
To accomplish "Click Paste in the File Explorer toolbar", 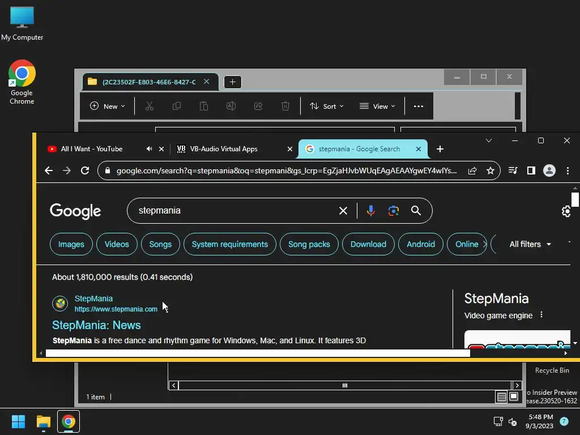I will [204, 106].
